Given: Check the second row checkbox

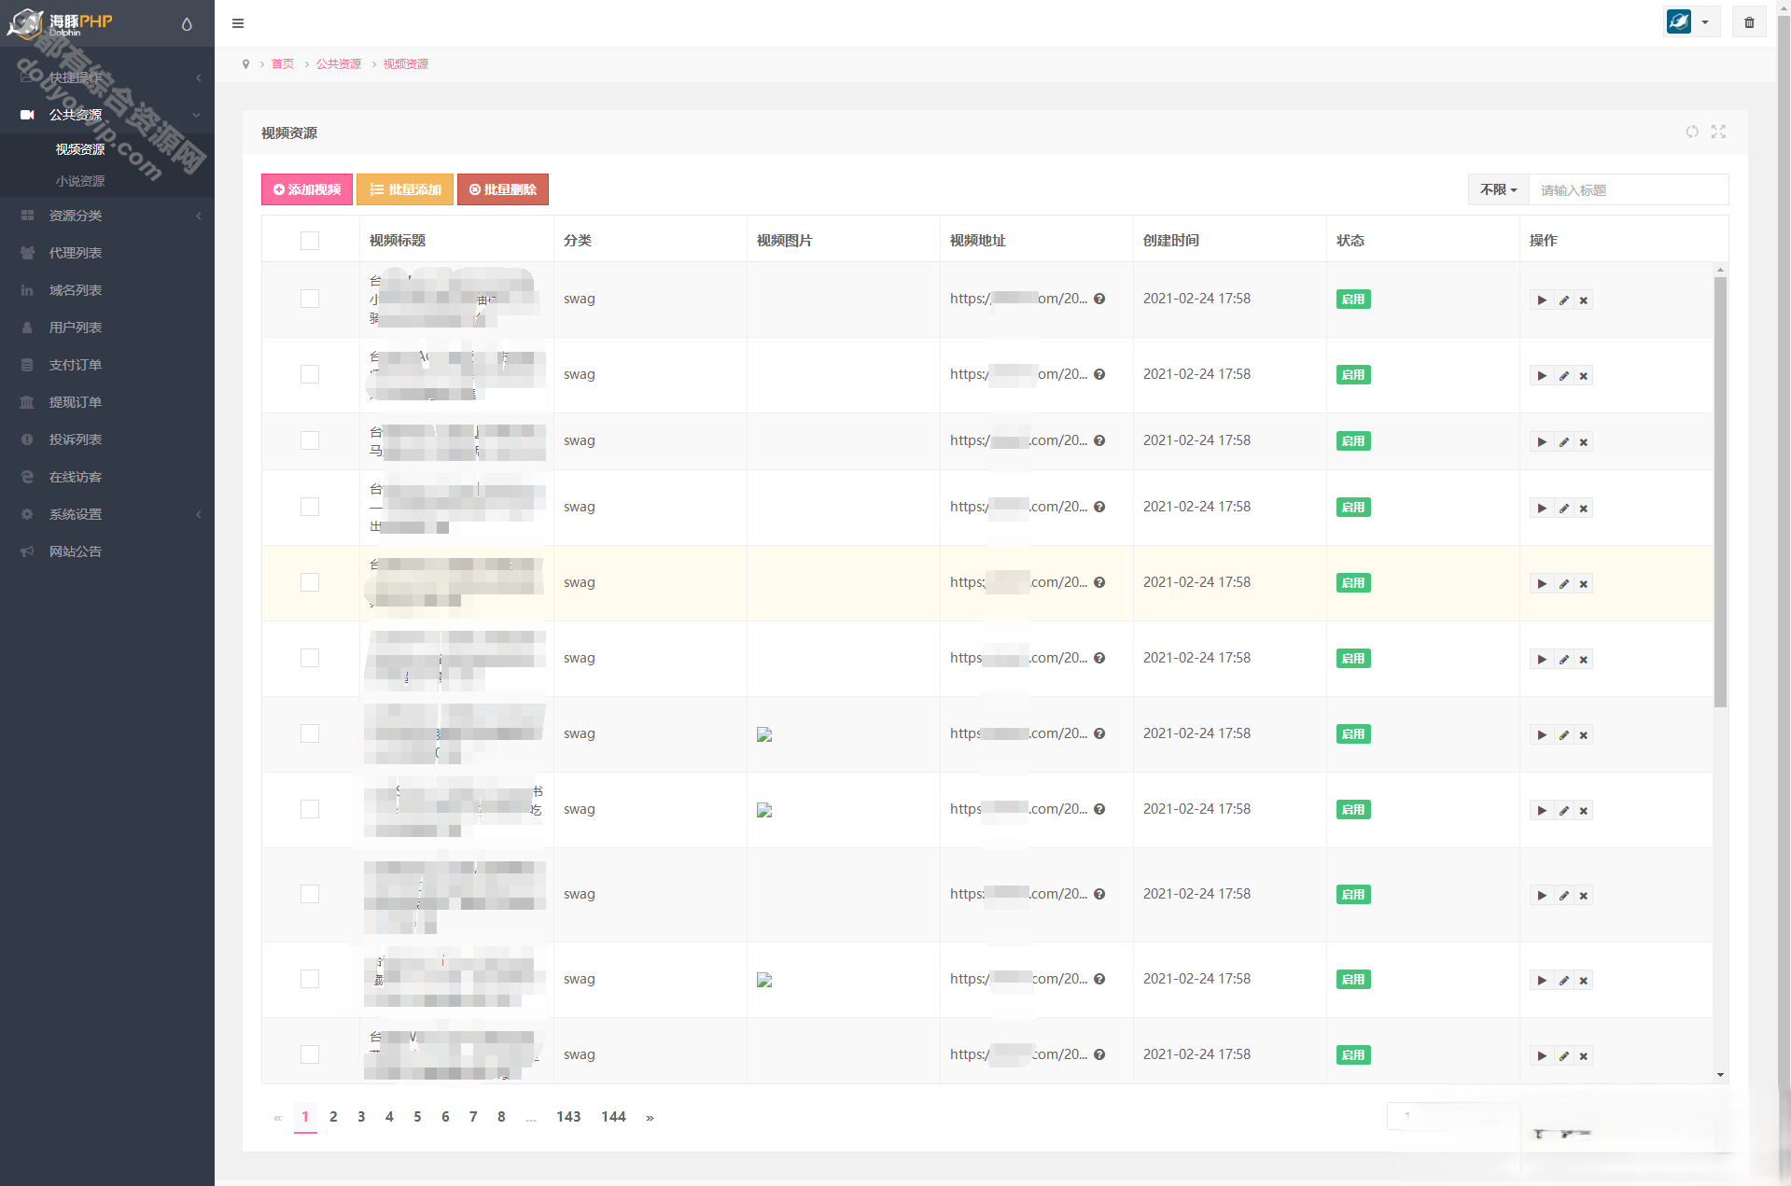Looking at the screenshot, I should pyautogui.click(x=310, y=374).
